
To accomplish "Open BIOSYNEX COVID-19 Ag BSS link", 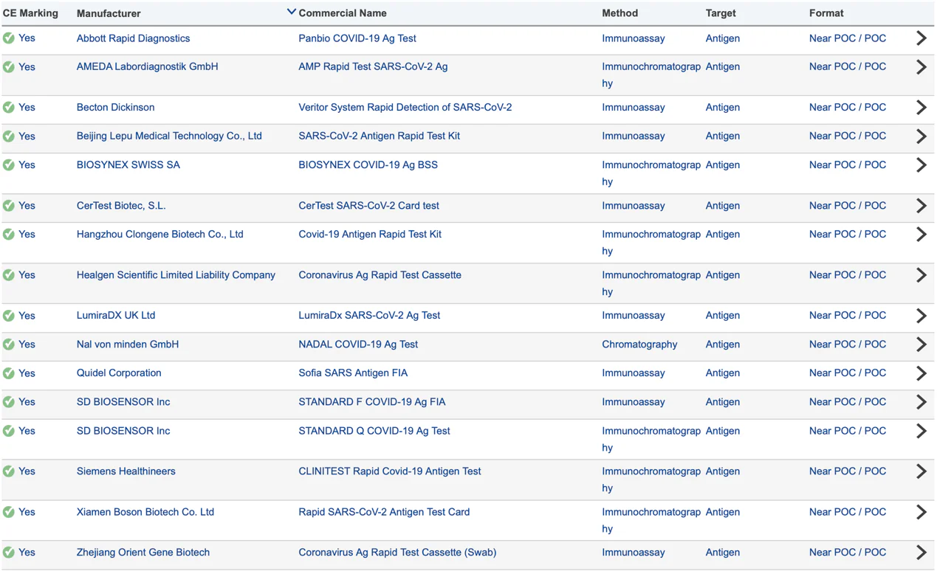I will pyautogui.click(x=368, y=165).
